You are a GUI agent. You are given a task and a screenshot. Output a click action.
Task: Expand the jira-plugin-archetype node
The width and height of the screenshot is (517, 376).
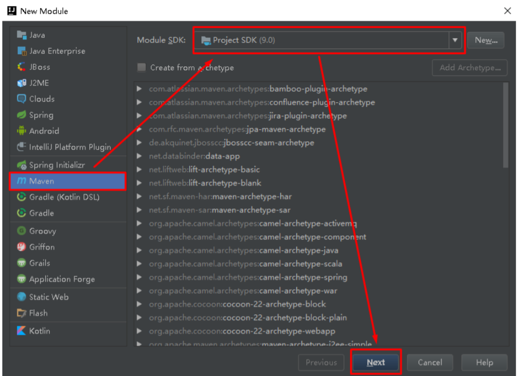[140, 115]
